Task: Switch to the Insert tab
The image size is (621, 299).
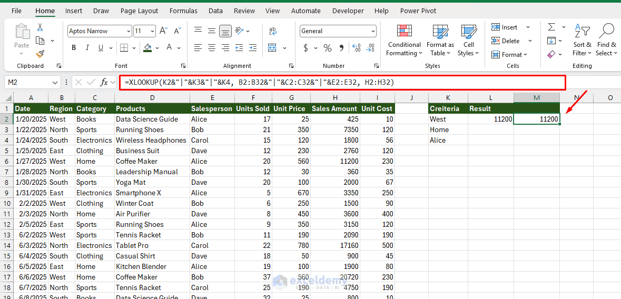Action: (x=74, y=11)
